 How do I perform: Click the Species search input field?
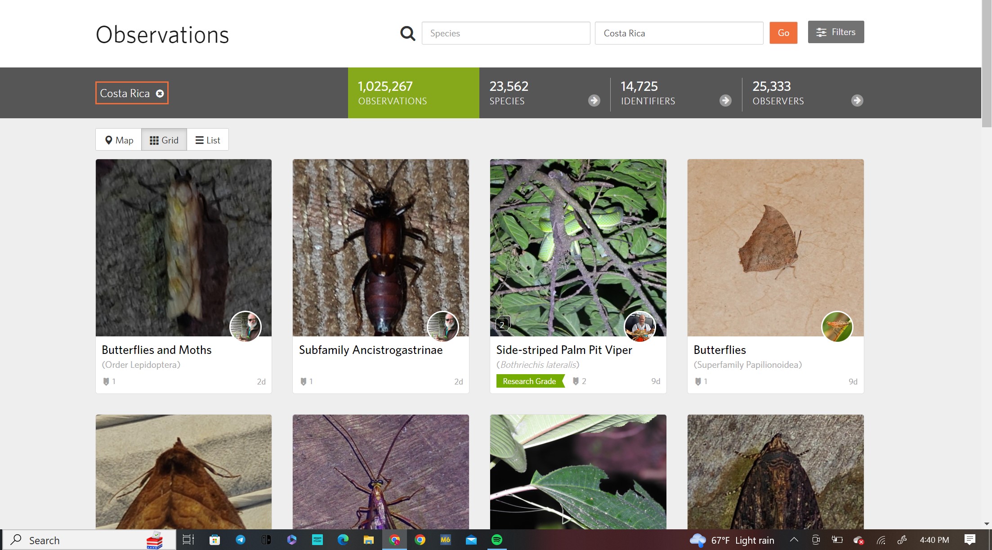click(x=505, y=33)
